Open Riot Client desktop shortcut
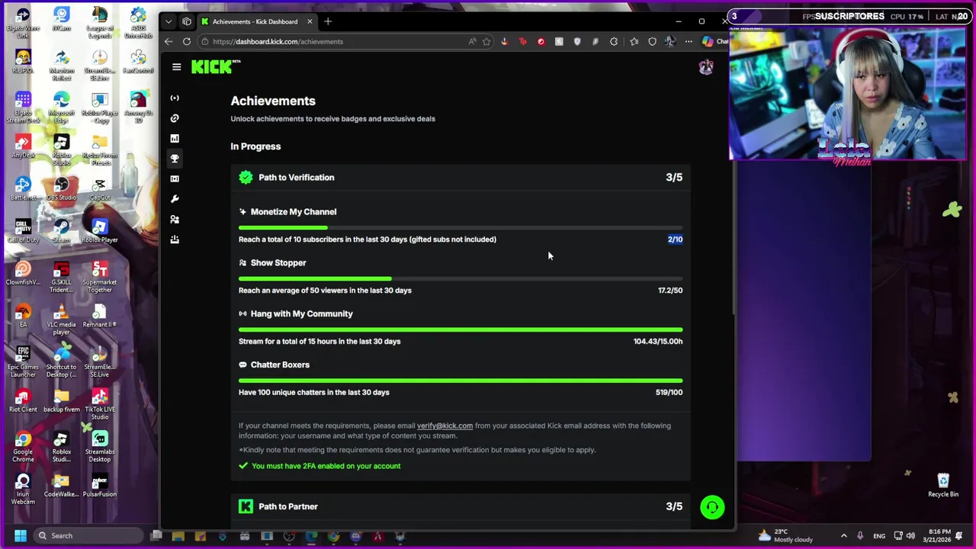Screen dimensions: 976x549 click(x=23, y=400)
